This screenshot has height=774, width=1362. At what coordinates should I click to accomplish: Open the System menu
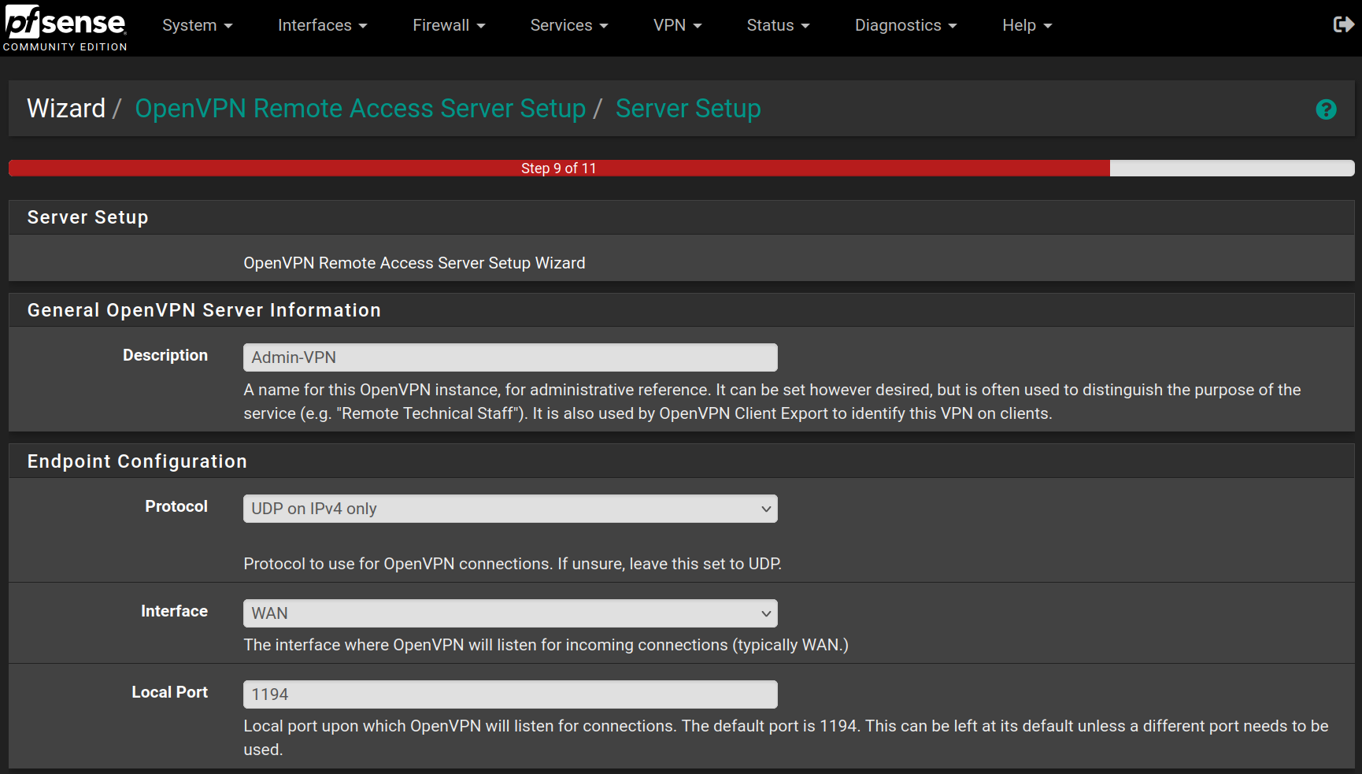[x=198, y=25]
